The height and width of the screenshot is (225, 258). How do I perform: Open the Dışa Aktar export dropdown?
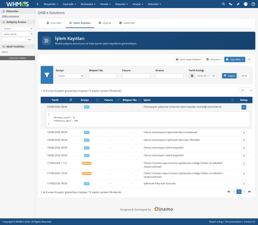[x=235, y=59]
